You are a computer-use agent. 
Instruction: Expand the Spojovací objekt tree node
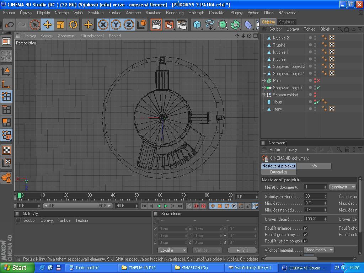pos(263,88)
